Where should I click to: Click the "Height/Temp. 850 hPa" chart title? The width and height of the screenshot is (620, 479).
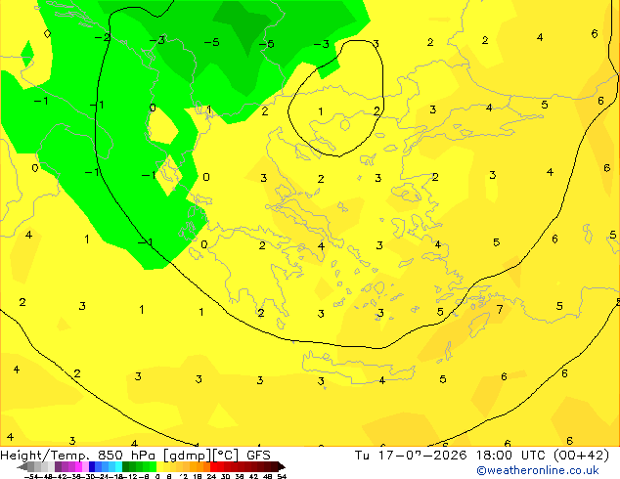(x=77, y=456)
